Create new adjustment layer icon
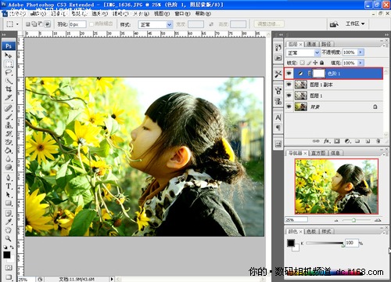 pyautogui.click(x=347, y=141)
